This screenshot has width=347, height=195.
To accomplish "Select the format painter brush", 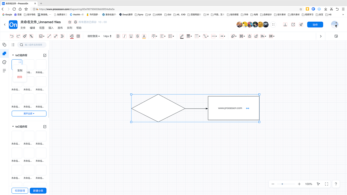I will pyautogui.click(x=25, y=36).
